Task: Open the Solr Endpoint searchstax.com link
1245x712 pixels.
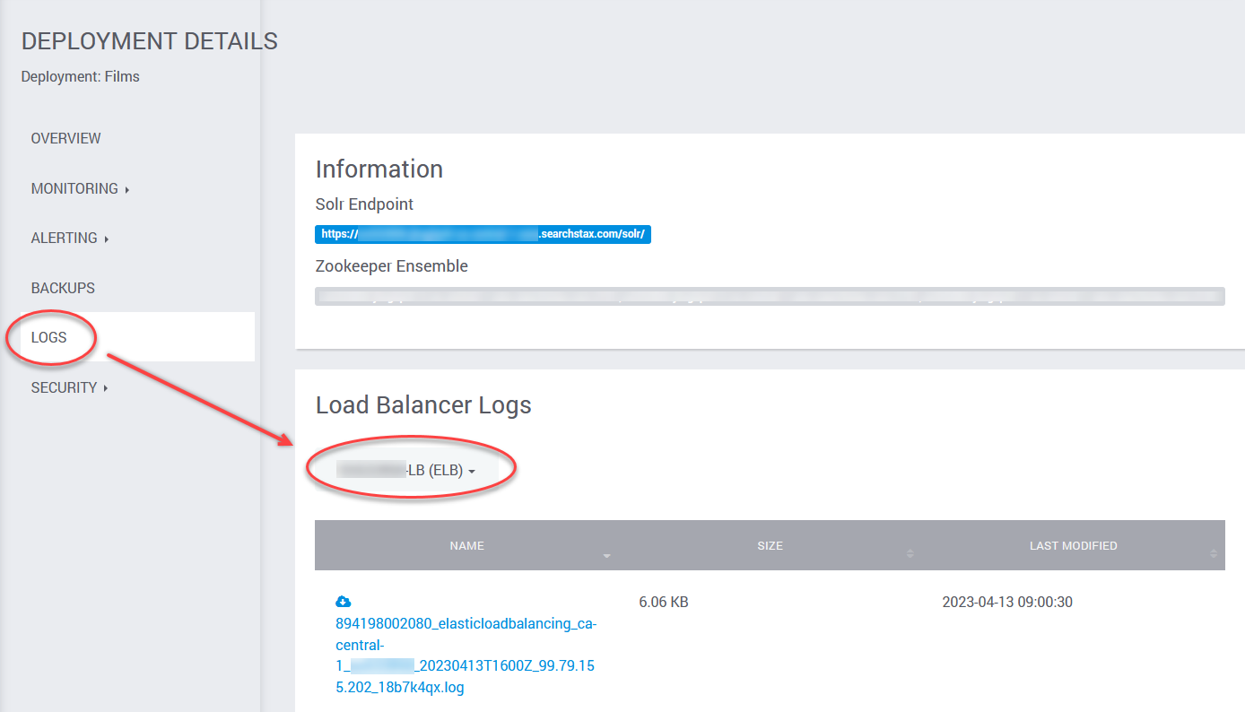Action: (x=483, y=233)
